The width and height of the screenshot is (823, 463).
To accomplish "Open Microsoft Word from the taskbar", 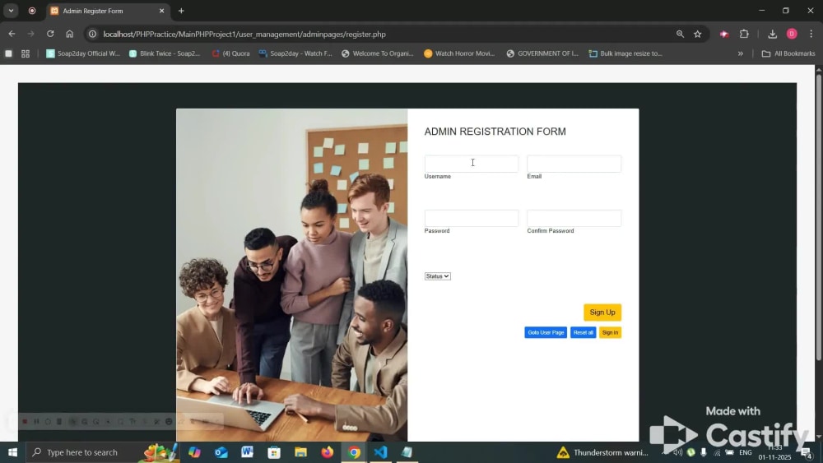I will (x=247, y=452).
